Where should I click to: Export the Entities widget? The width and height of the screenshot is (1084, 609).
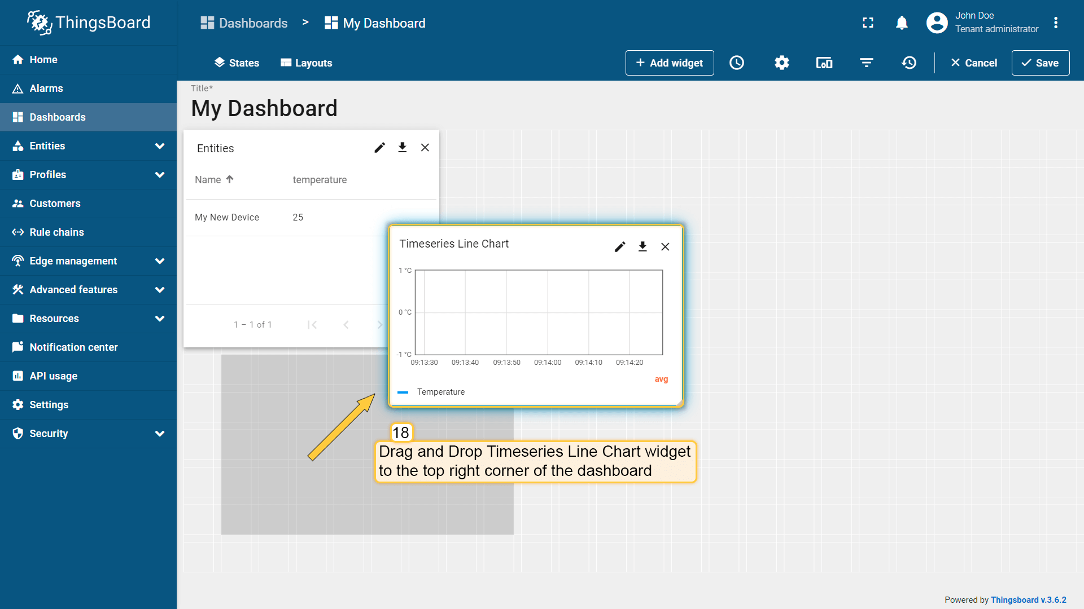[x=402, y=147]
